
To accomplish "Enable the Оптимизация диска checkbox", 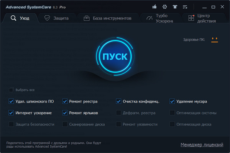I will pyautogui.click(x=172, y=124).
